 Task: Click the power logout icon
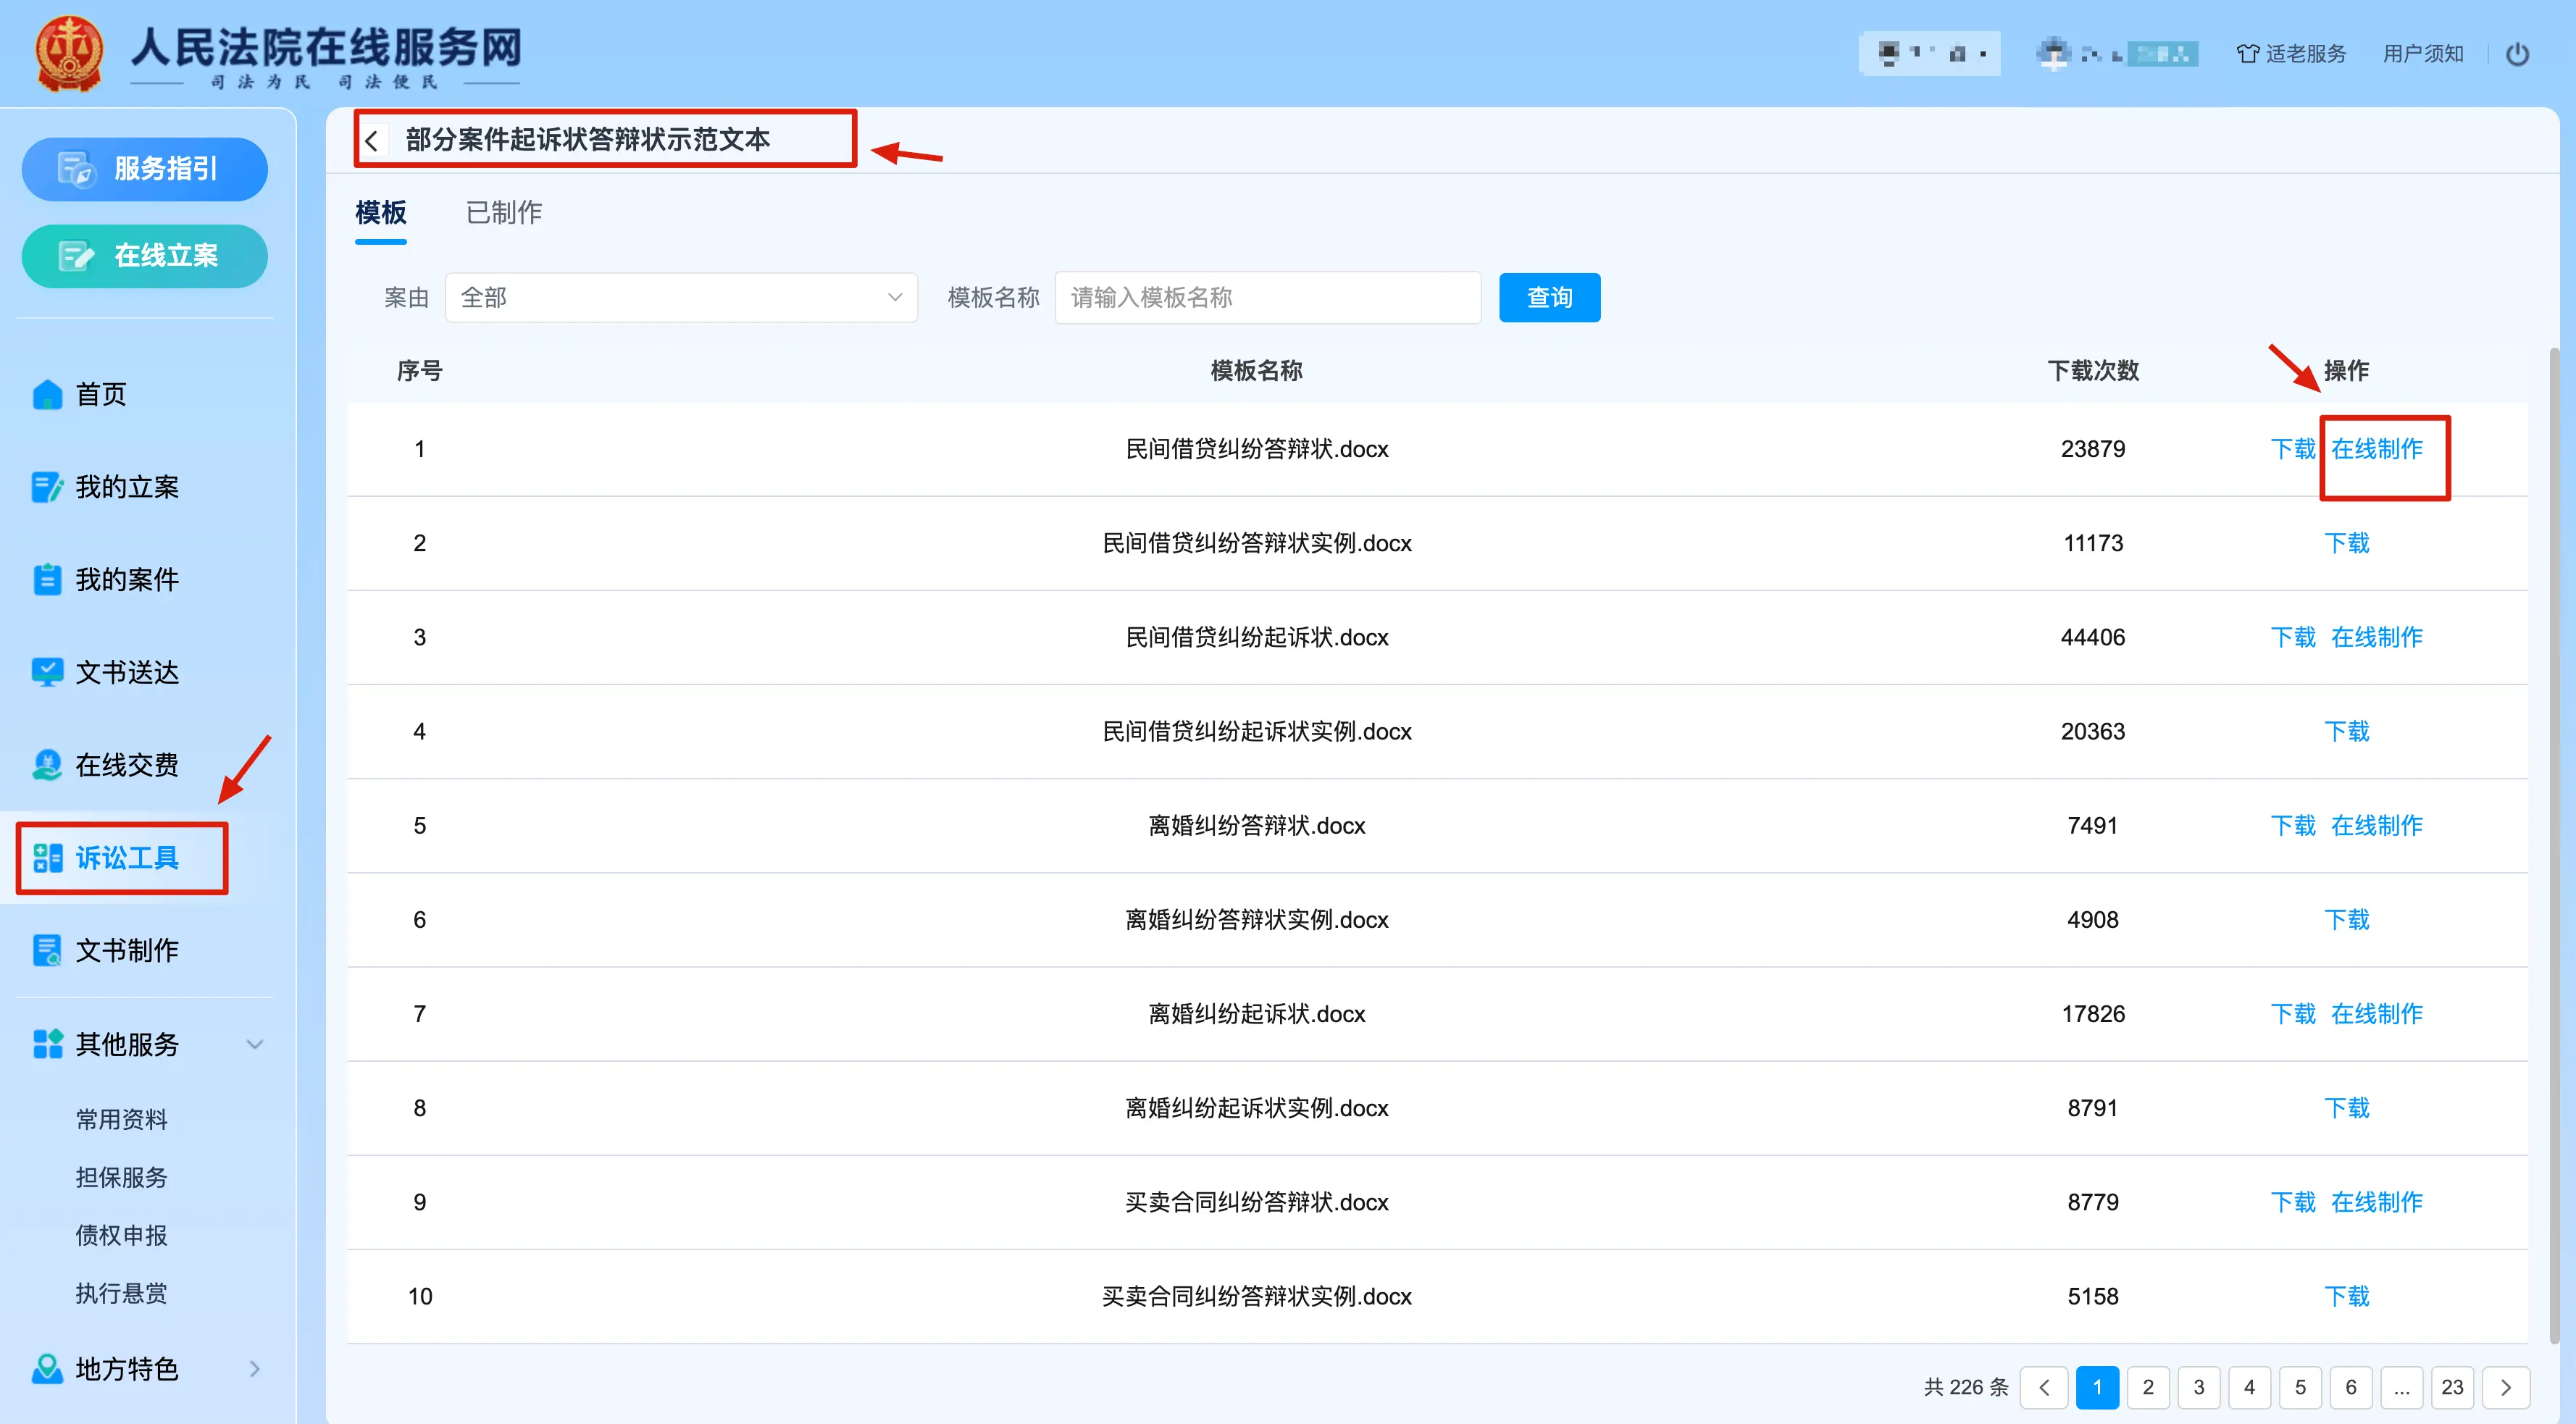[x=2517, y=54]
